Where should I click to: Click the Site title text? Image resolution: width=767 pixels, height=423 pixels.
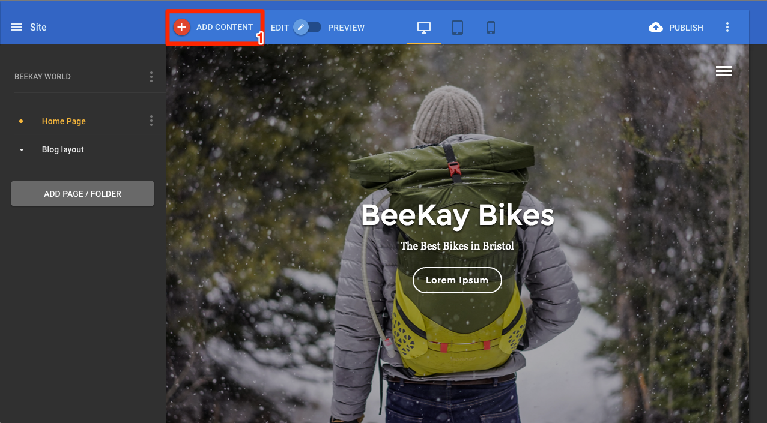pyautogui.click(x=38, y=27)
